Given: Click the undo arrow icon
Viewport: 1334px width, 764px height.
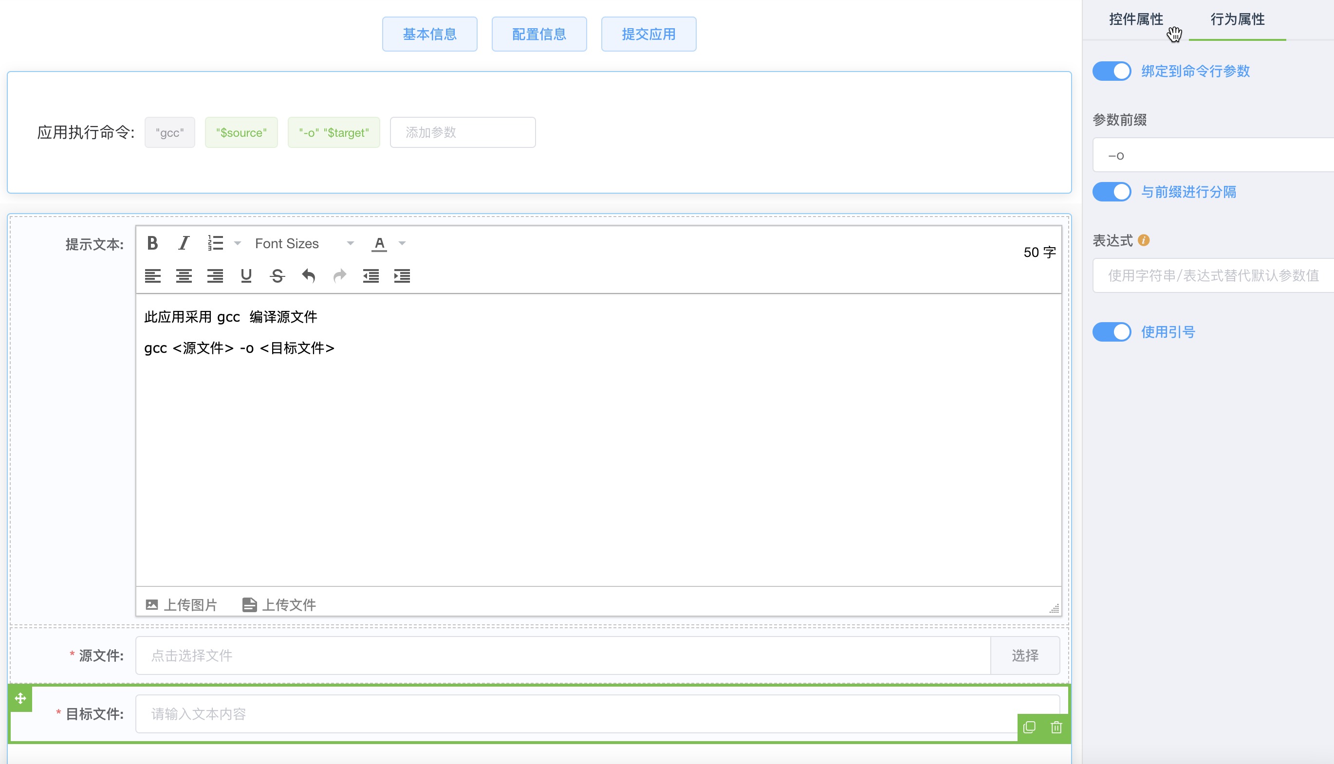Looking at the screenshot, I should [309, 275].
